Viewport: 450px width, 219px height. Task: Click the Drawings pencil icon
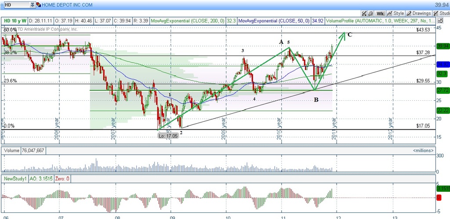click(409, 14)
